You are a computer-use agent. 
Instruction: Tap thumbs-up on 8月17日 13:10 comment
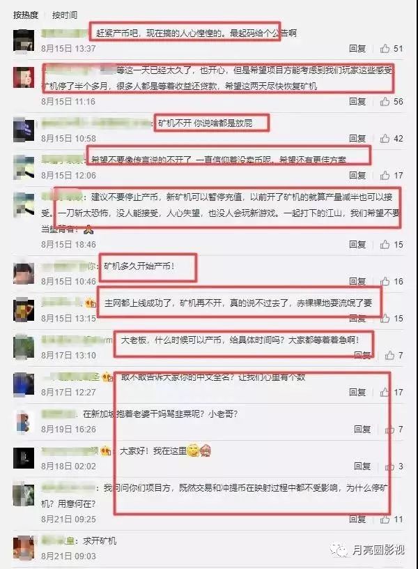pyautogui.click(x=389, y=355)
